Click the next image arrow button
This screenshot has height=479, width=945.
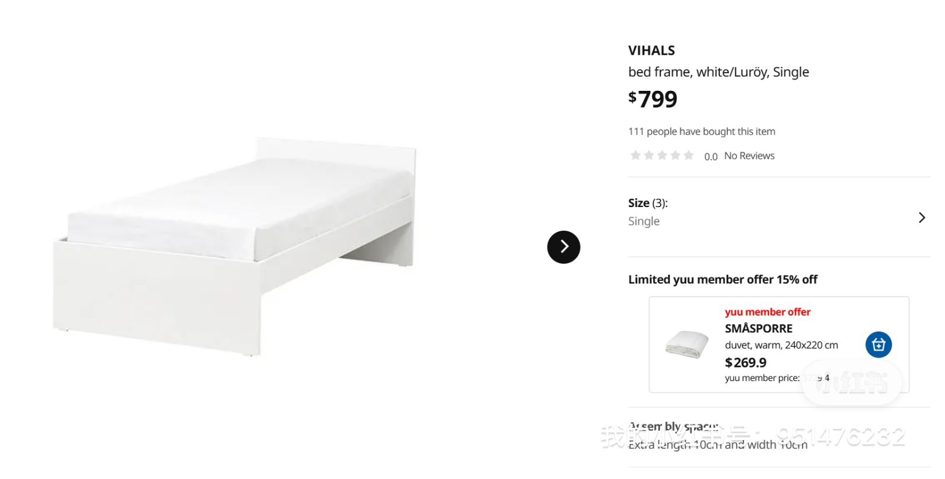pos(563,247)
